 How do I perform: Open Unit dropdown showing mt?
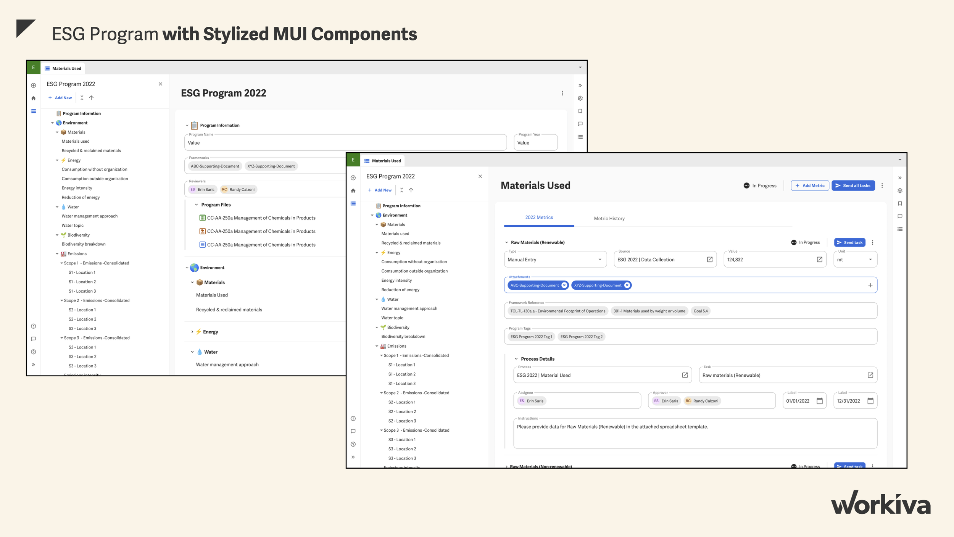[855, 260]
